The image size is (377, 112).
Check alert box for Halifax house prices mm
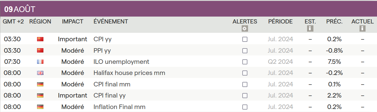(x=245, y=73)
